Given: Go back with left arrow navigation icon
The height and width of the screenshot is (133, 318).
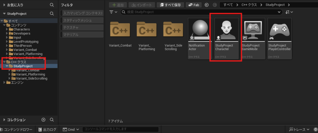Looking at the screenshot, I should pos(207,5).
